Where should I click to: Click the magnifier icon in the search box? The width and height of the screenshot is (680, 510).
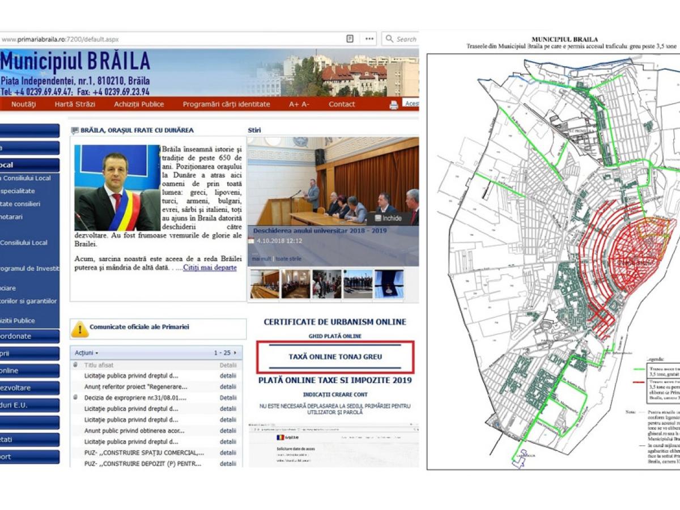click(x=389, y=39)
